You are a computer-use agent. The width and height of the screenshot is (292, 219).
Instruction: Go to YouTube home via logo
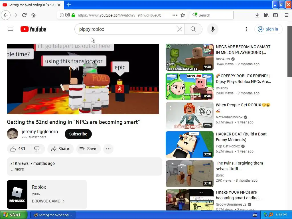coord(33,29)
